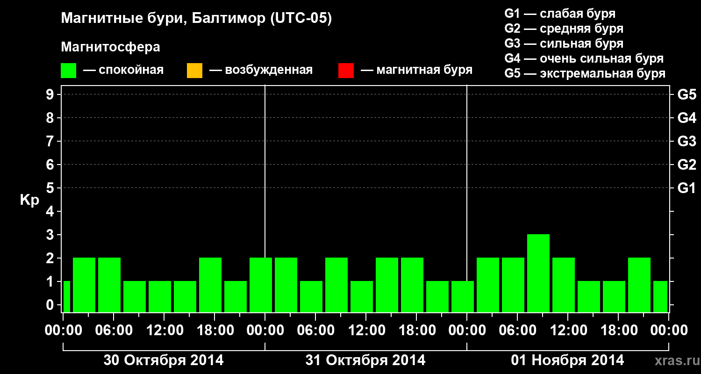This screenshot has width=701, height=374.
Task: Click 'G4 — очень сильная буря' description
Action: pos(584,58)
